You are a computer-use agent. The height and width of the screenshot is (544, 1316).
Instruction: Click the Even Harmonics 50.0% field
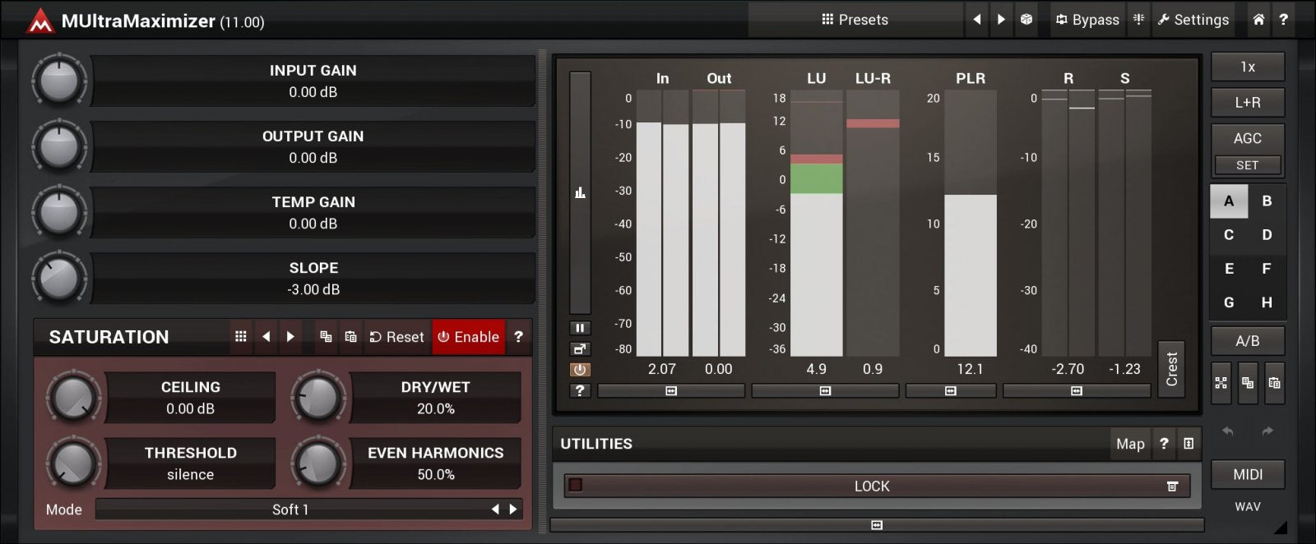click(435, 463)
